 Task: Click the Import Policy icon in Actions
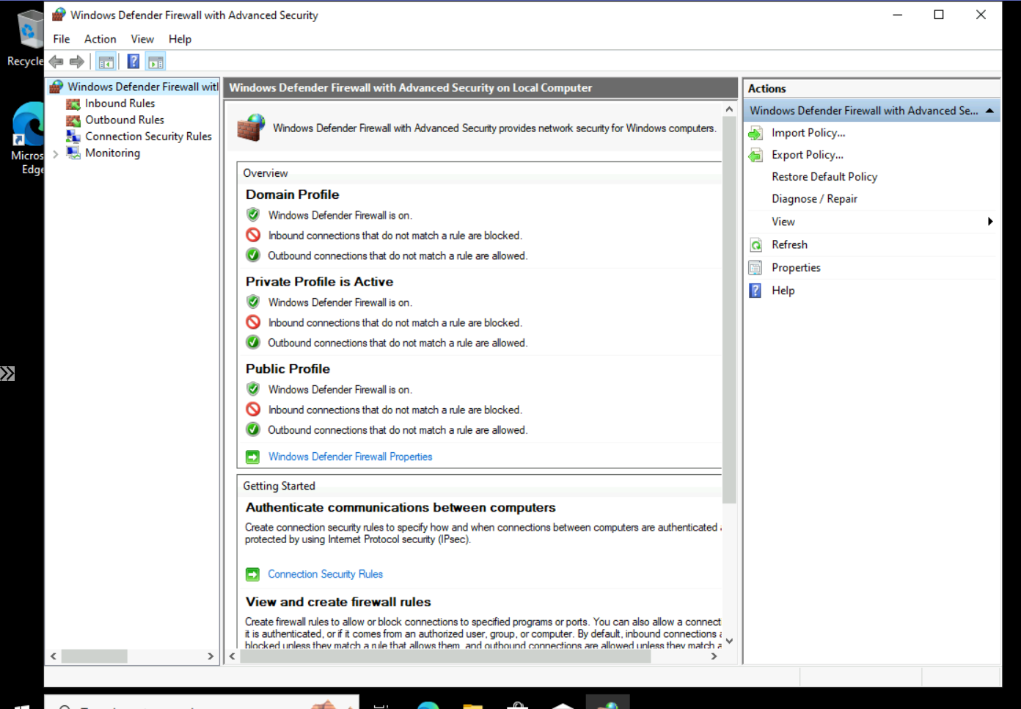pyautogui.click(x=755, y=133)
